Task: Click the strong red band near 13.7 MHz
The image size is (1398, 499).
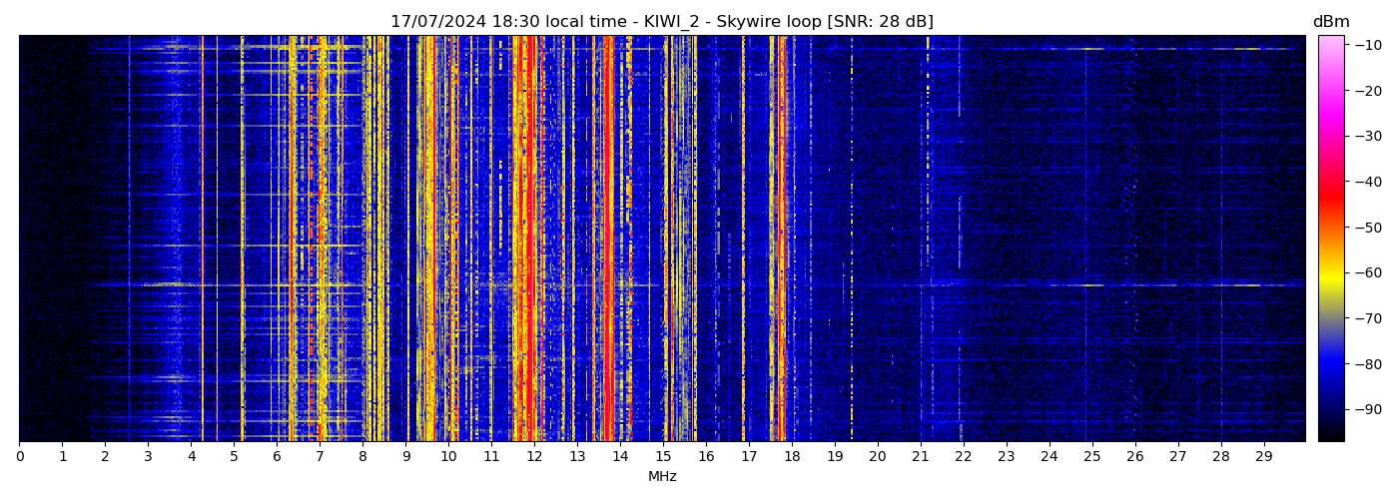Action: click(x=607, y=249)
